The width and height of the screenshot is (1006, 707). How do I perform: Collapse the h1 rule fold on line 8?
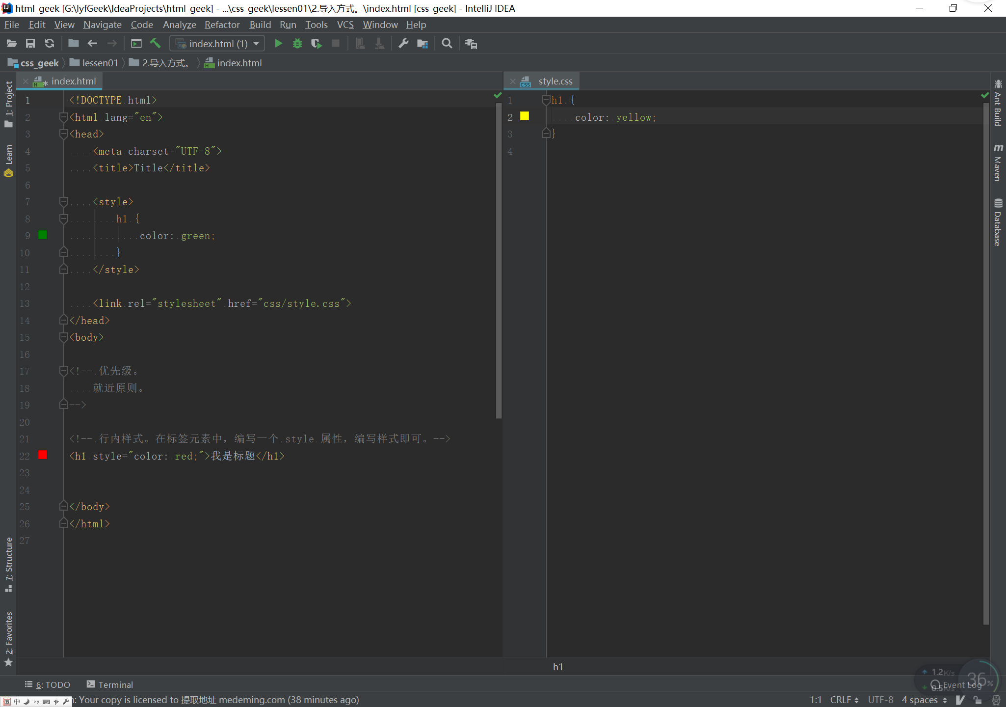[63, 218]
